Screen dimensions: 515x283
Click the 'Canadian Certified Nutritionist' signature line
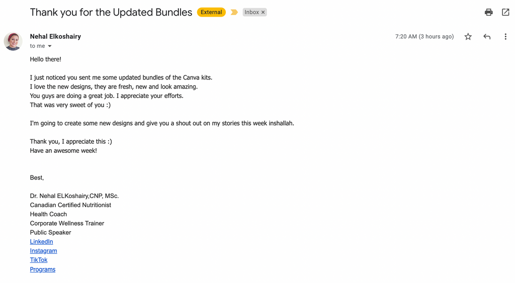tap(70, 205)
